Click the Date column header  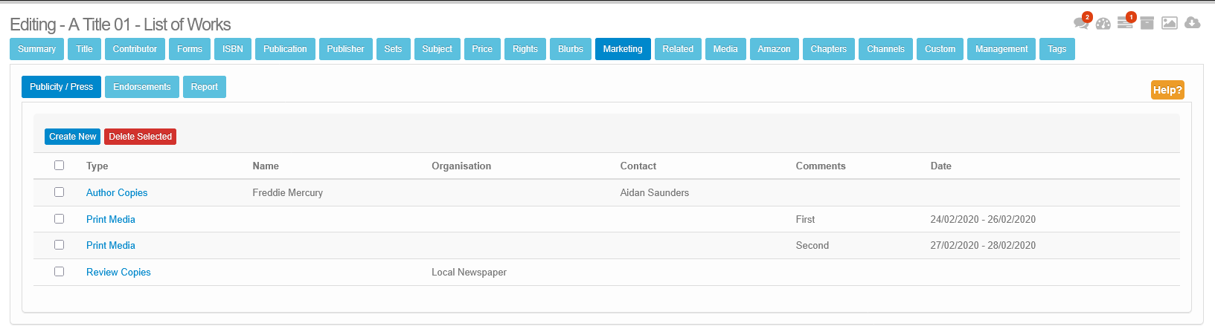(x=940, y=166)
